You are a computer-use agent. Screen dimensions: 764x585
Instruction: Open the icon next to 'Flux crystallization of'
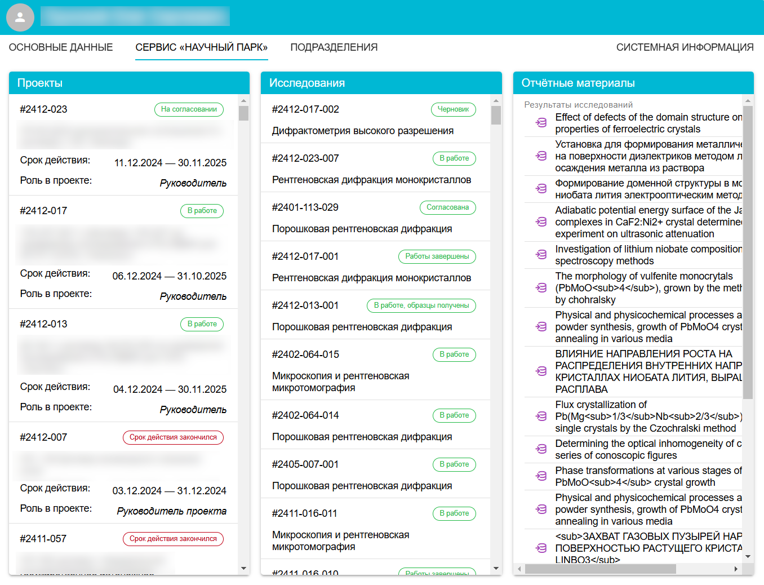click(541, 416)
